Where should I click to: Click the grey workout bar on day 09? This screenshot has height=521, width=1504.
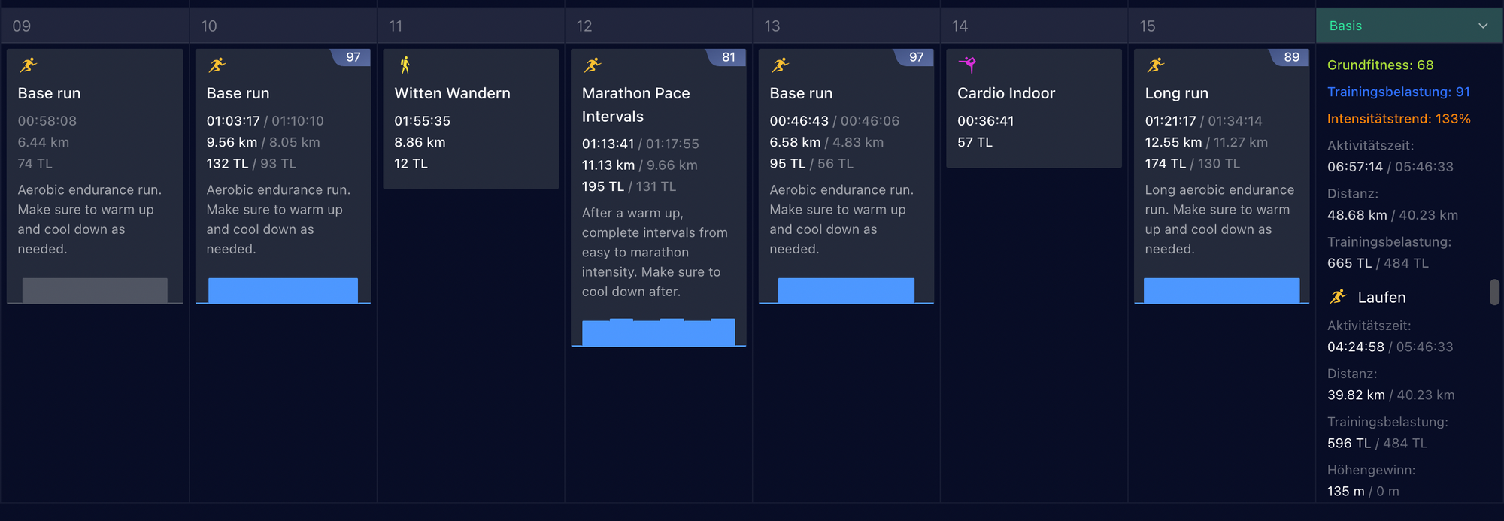tap(95, 290)
